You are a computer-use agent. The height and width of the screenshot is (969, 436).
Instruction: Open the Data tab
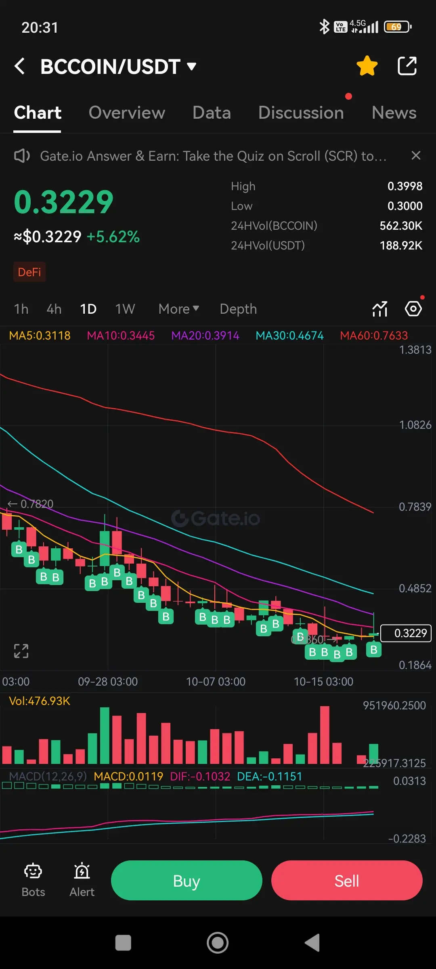[x=212, y=113]
